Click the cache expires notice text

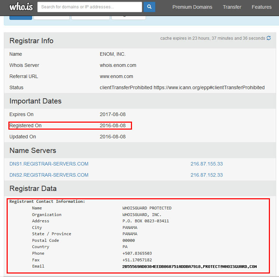coord(213,38)
